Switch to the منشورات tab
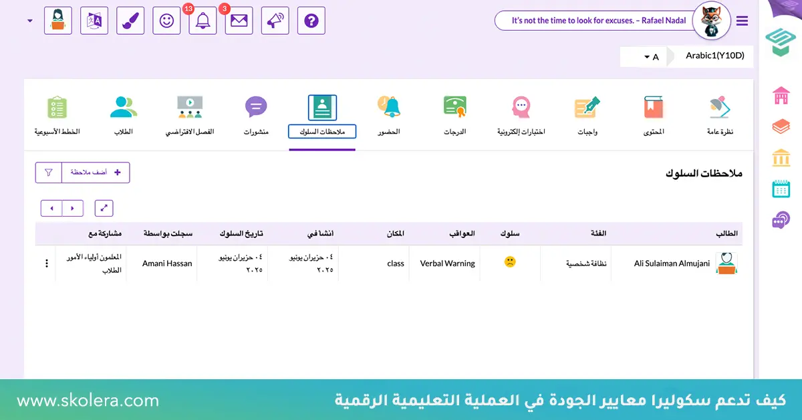The image size is (802, 420). point(256,115)
